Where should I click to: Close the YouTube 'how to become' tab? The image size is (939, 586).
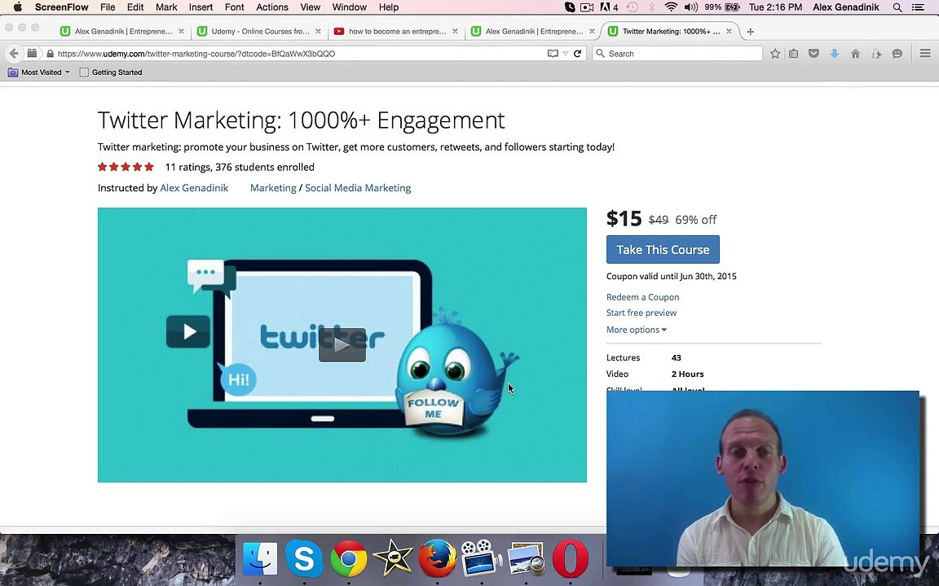click(x=455, y=31)
